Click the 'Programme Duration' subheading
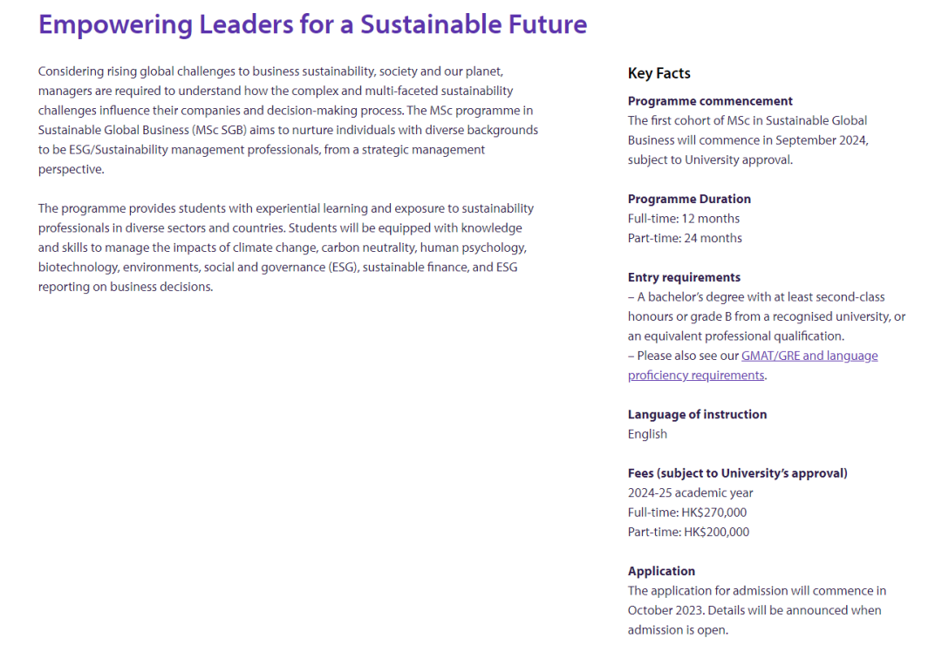Image resolution: width=942 pixels, height=645 pixels. pos(689,199)
